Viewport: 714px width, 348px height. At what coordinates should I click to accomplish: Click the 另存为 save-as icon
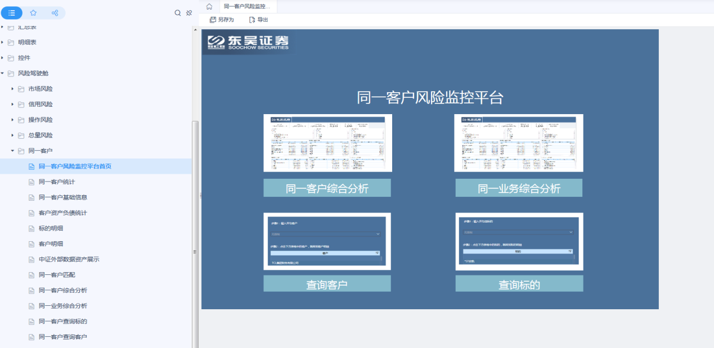tap(213, 20)
